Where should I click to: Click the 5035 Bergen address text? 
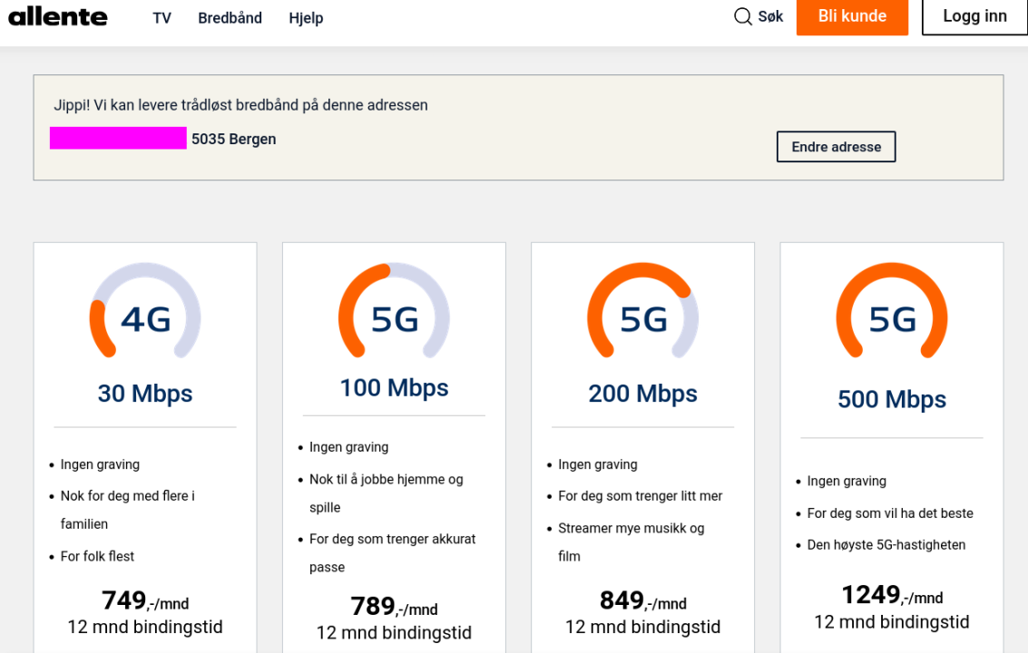pos(233,139)
